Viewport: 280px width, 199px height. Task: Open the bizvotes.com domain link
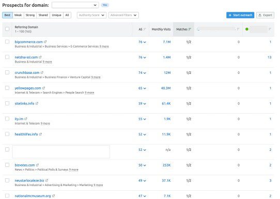pos(25,165)
